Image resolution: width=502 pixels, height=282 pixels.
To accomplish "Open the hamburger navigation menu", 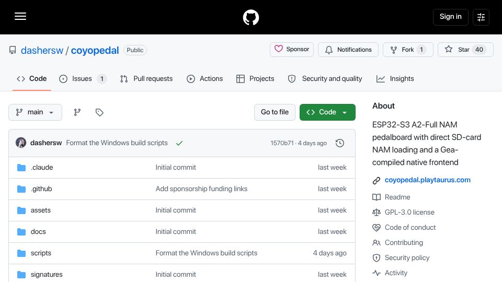I will 20,16.
